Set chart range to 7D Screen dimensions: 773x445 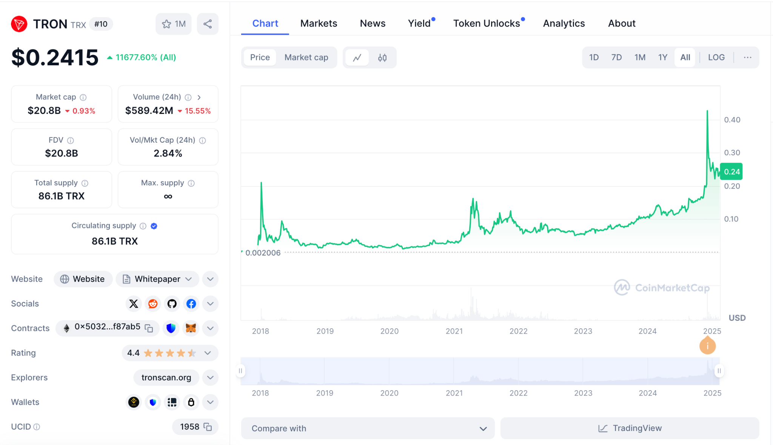click(x=617, y=57)
